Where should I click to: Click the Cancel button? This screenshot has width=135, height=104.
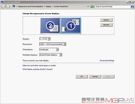[x=95, y=77]
